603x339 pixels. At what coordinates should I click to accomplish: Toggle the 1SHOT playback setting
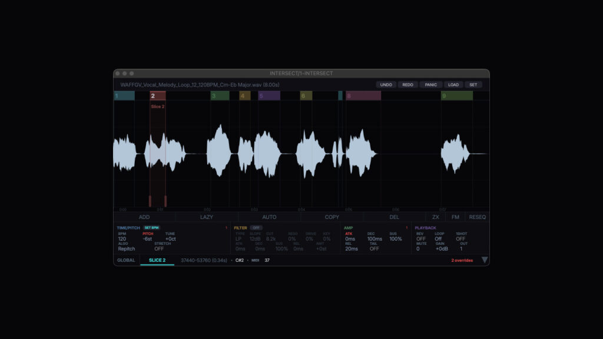[x=460, y=239]
